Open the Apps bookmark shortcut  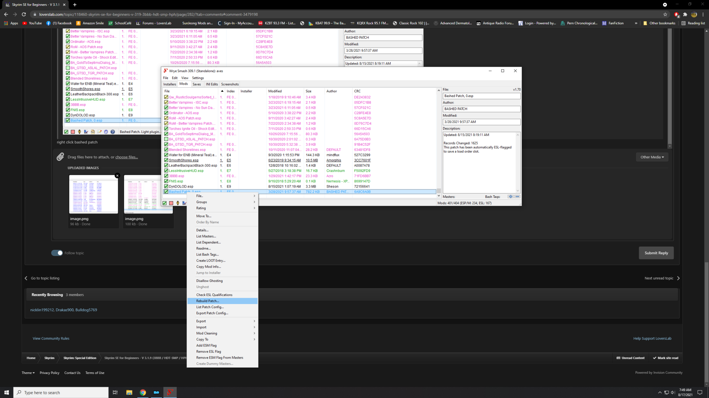11,23
